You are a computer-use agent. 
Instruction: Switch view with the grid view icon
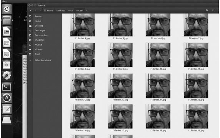pos(213,10)
